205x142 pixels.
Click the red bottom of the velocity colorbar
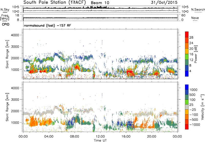[x=187, y=127]
